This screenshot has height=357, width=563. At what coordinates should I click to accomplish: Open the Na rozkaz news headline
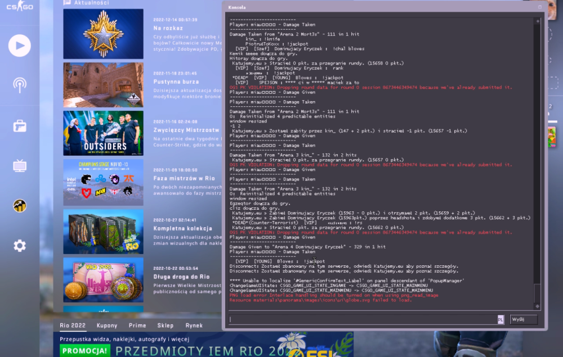pos(168,28)
